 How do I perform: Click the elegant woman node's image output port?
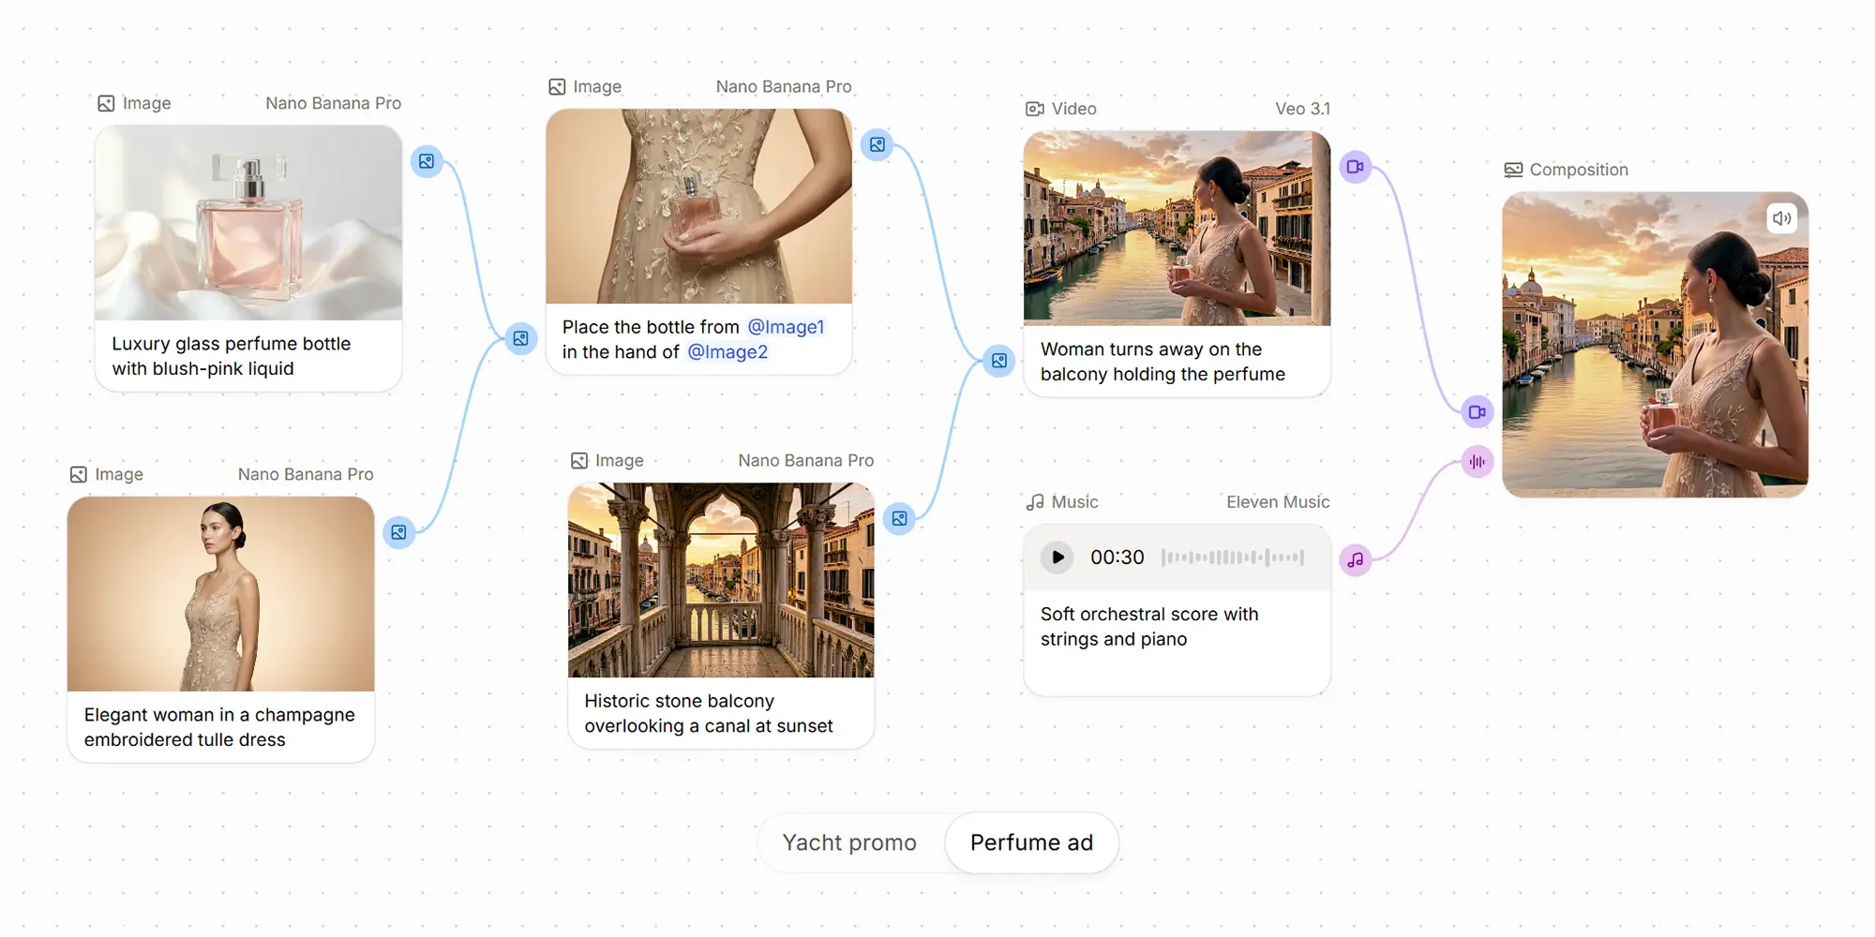pyautogui.click(x=399, y=532)
